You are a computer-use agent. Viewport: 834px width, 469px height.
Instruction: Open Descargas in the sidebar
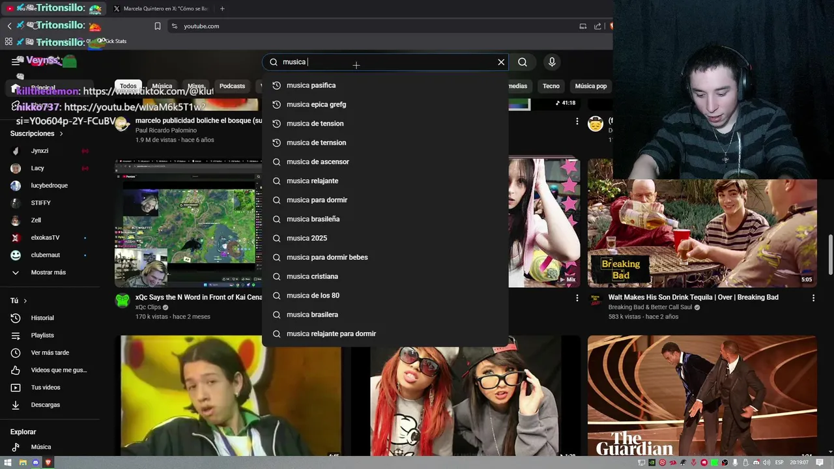pos(50,405)
